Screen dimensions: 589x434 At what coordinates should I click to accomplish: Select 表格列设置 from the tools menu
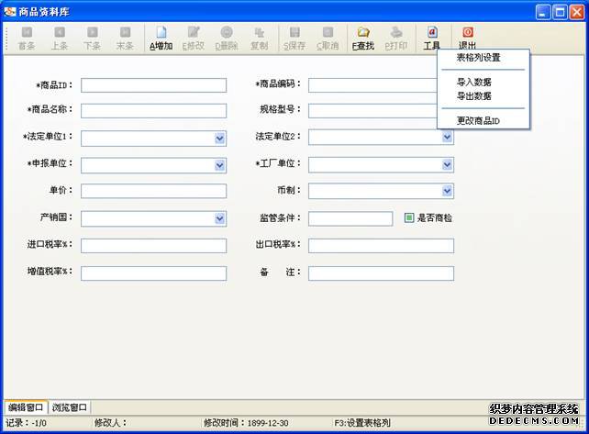coord(478,57)
